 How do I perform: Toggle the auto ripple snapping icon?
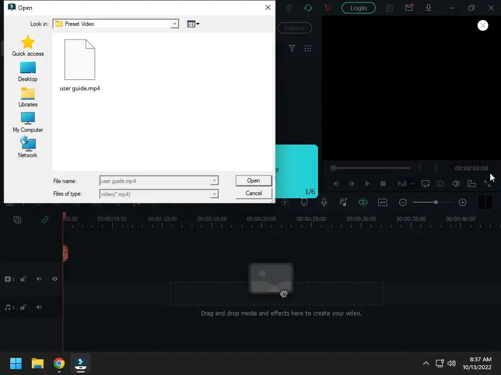(x=363, y=202)
